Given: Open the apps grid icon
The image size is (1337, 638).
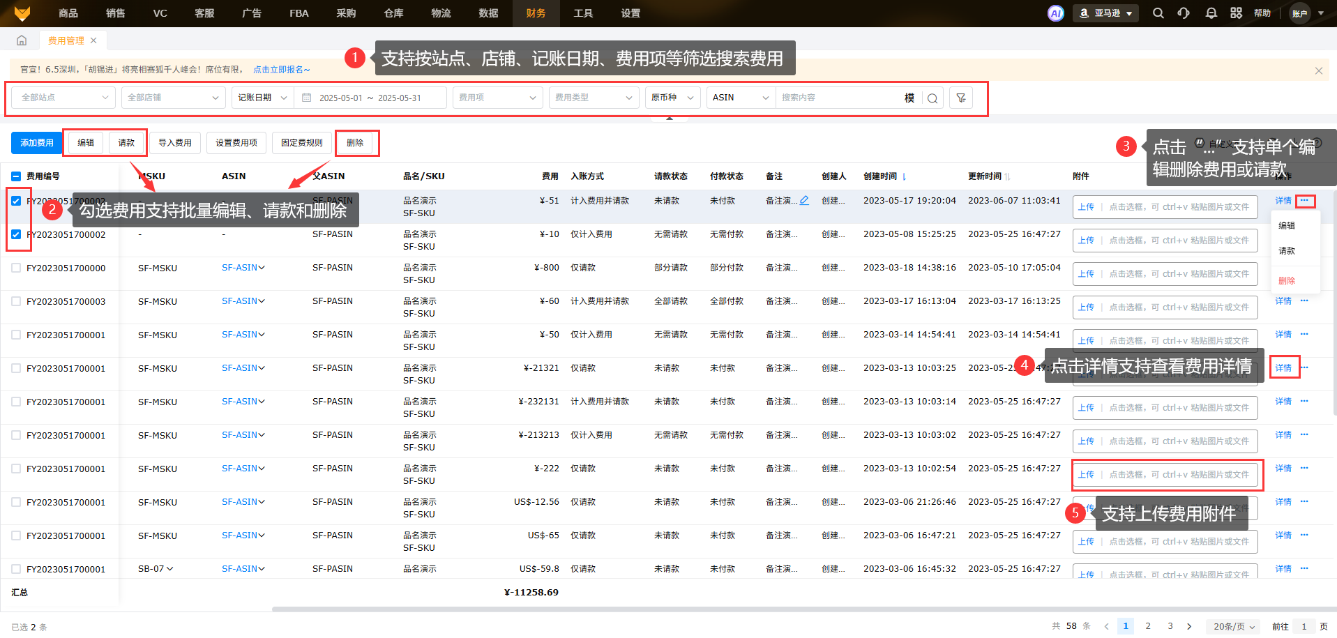Looking at the screenshot, I should click(x=1236, y=13).
